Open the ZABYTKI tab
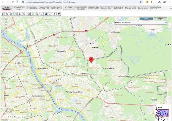The width and height of the screenshot is (172, 121). [44, 8]
